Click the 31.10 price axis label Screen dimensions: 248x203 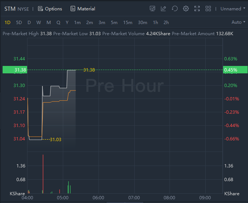[x=19, y=126]
